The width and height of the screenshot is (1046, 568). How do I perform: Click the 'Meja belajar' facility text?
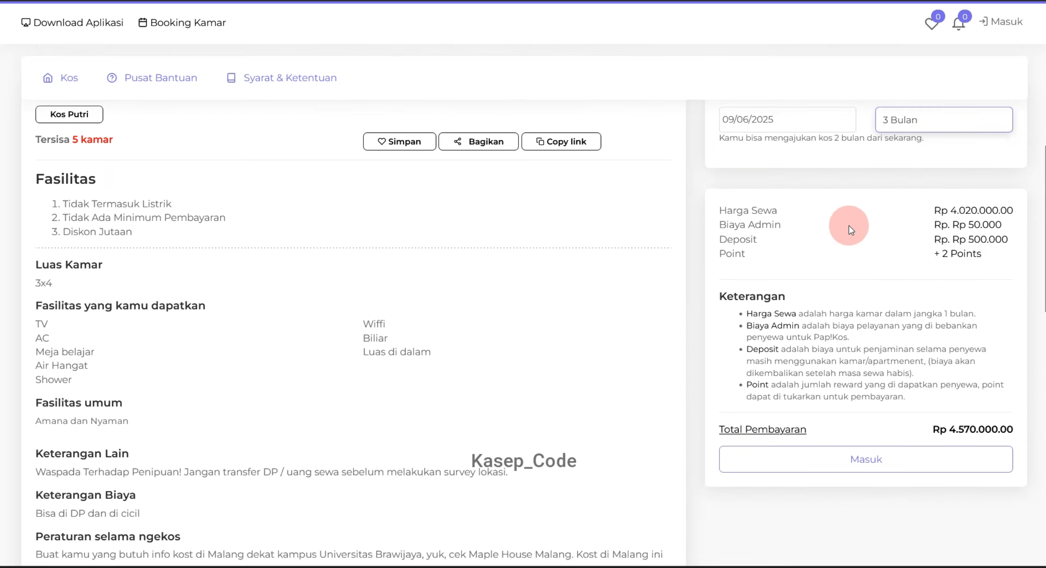click(65, 352)
